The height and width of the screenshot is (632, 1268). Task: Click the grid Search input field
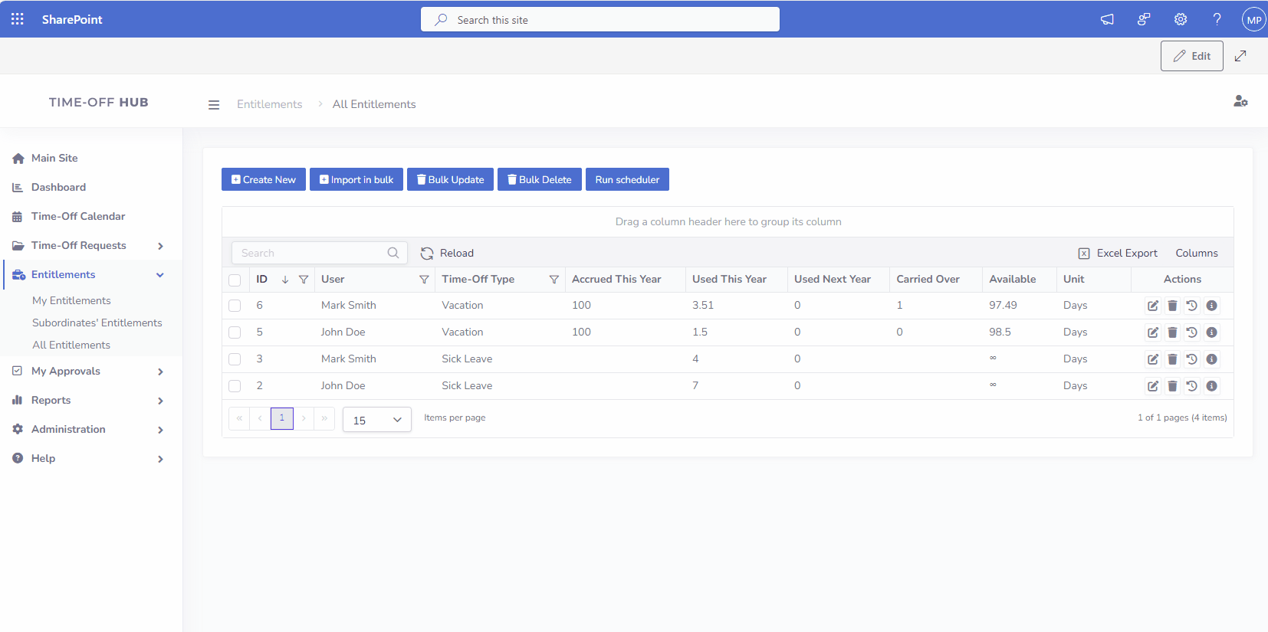click(310, 254)
